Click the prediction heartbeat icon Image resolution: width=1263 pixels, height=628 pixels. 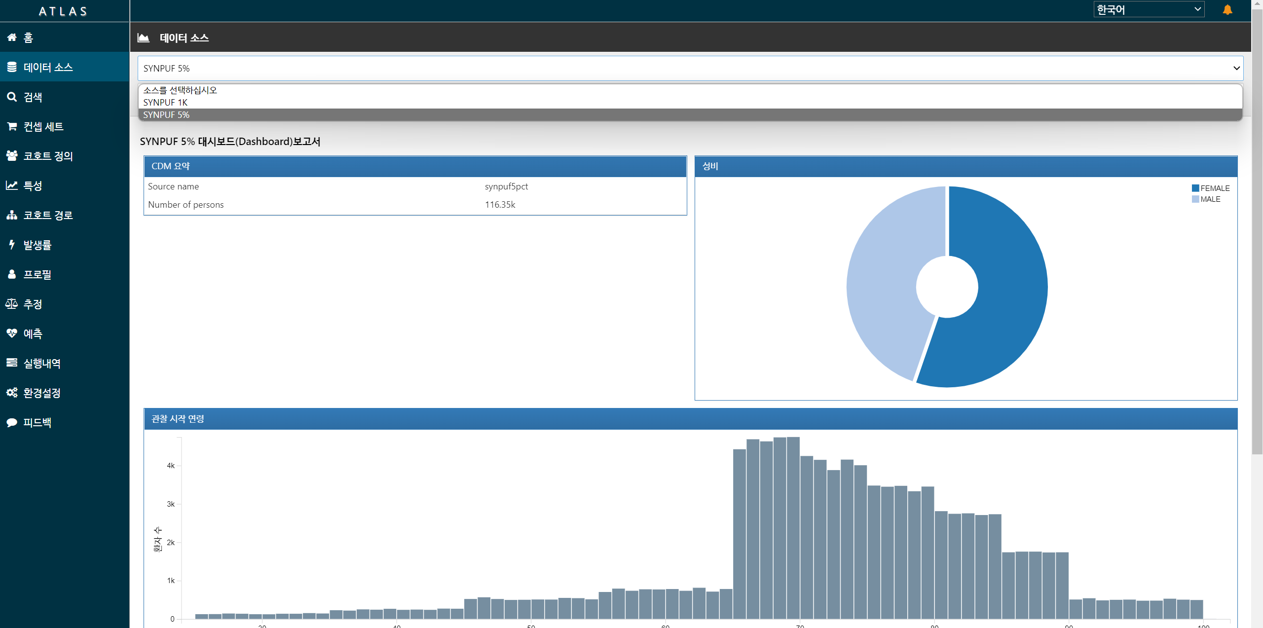pos(12,333)
